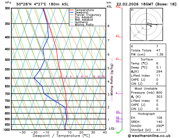
Task: Click the 'Temperature' legend label
Action: [84, 10]
